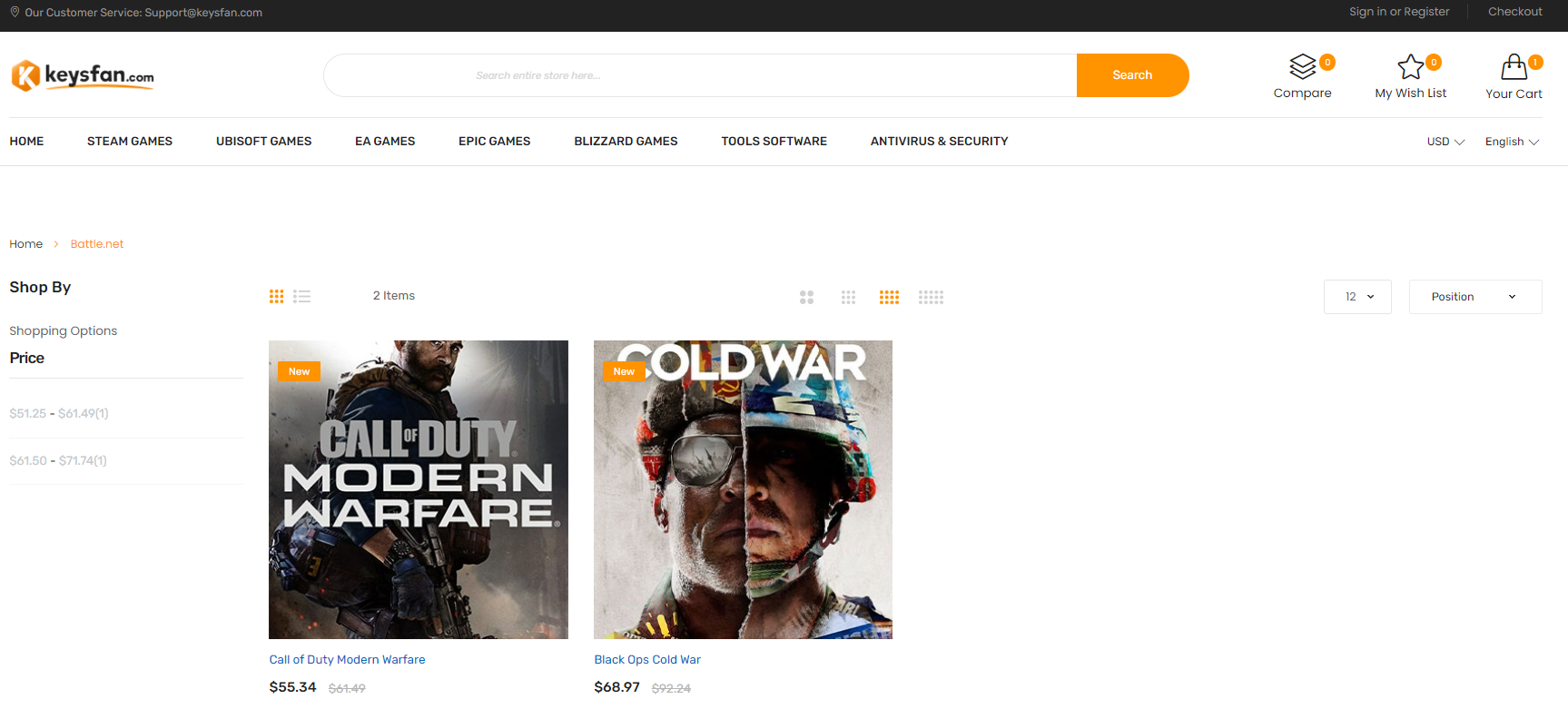Open Black Ops Cold War title link
The height and width of the screenshot is (719, 1568).
tap(647, 660)
